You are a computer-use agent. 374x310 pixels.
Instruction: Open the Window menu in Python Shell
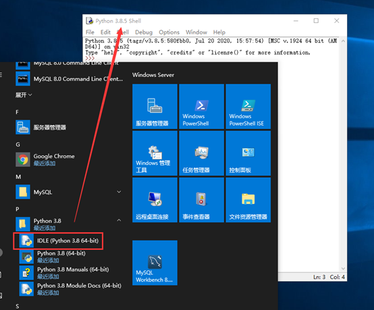196,32
